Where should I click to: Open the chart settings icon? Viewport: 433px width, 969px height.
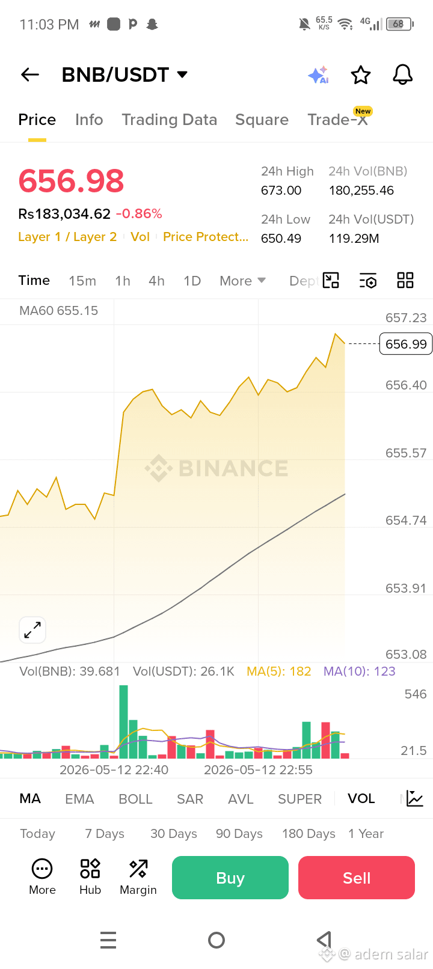368,281
